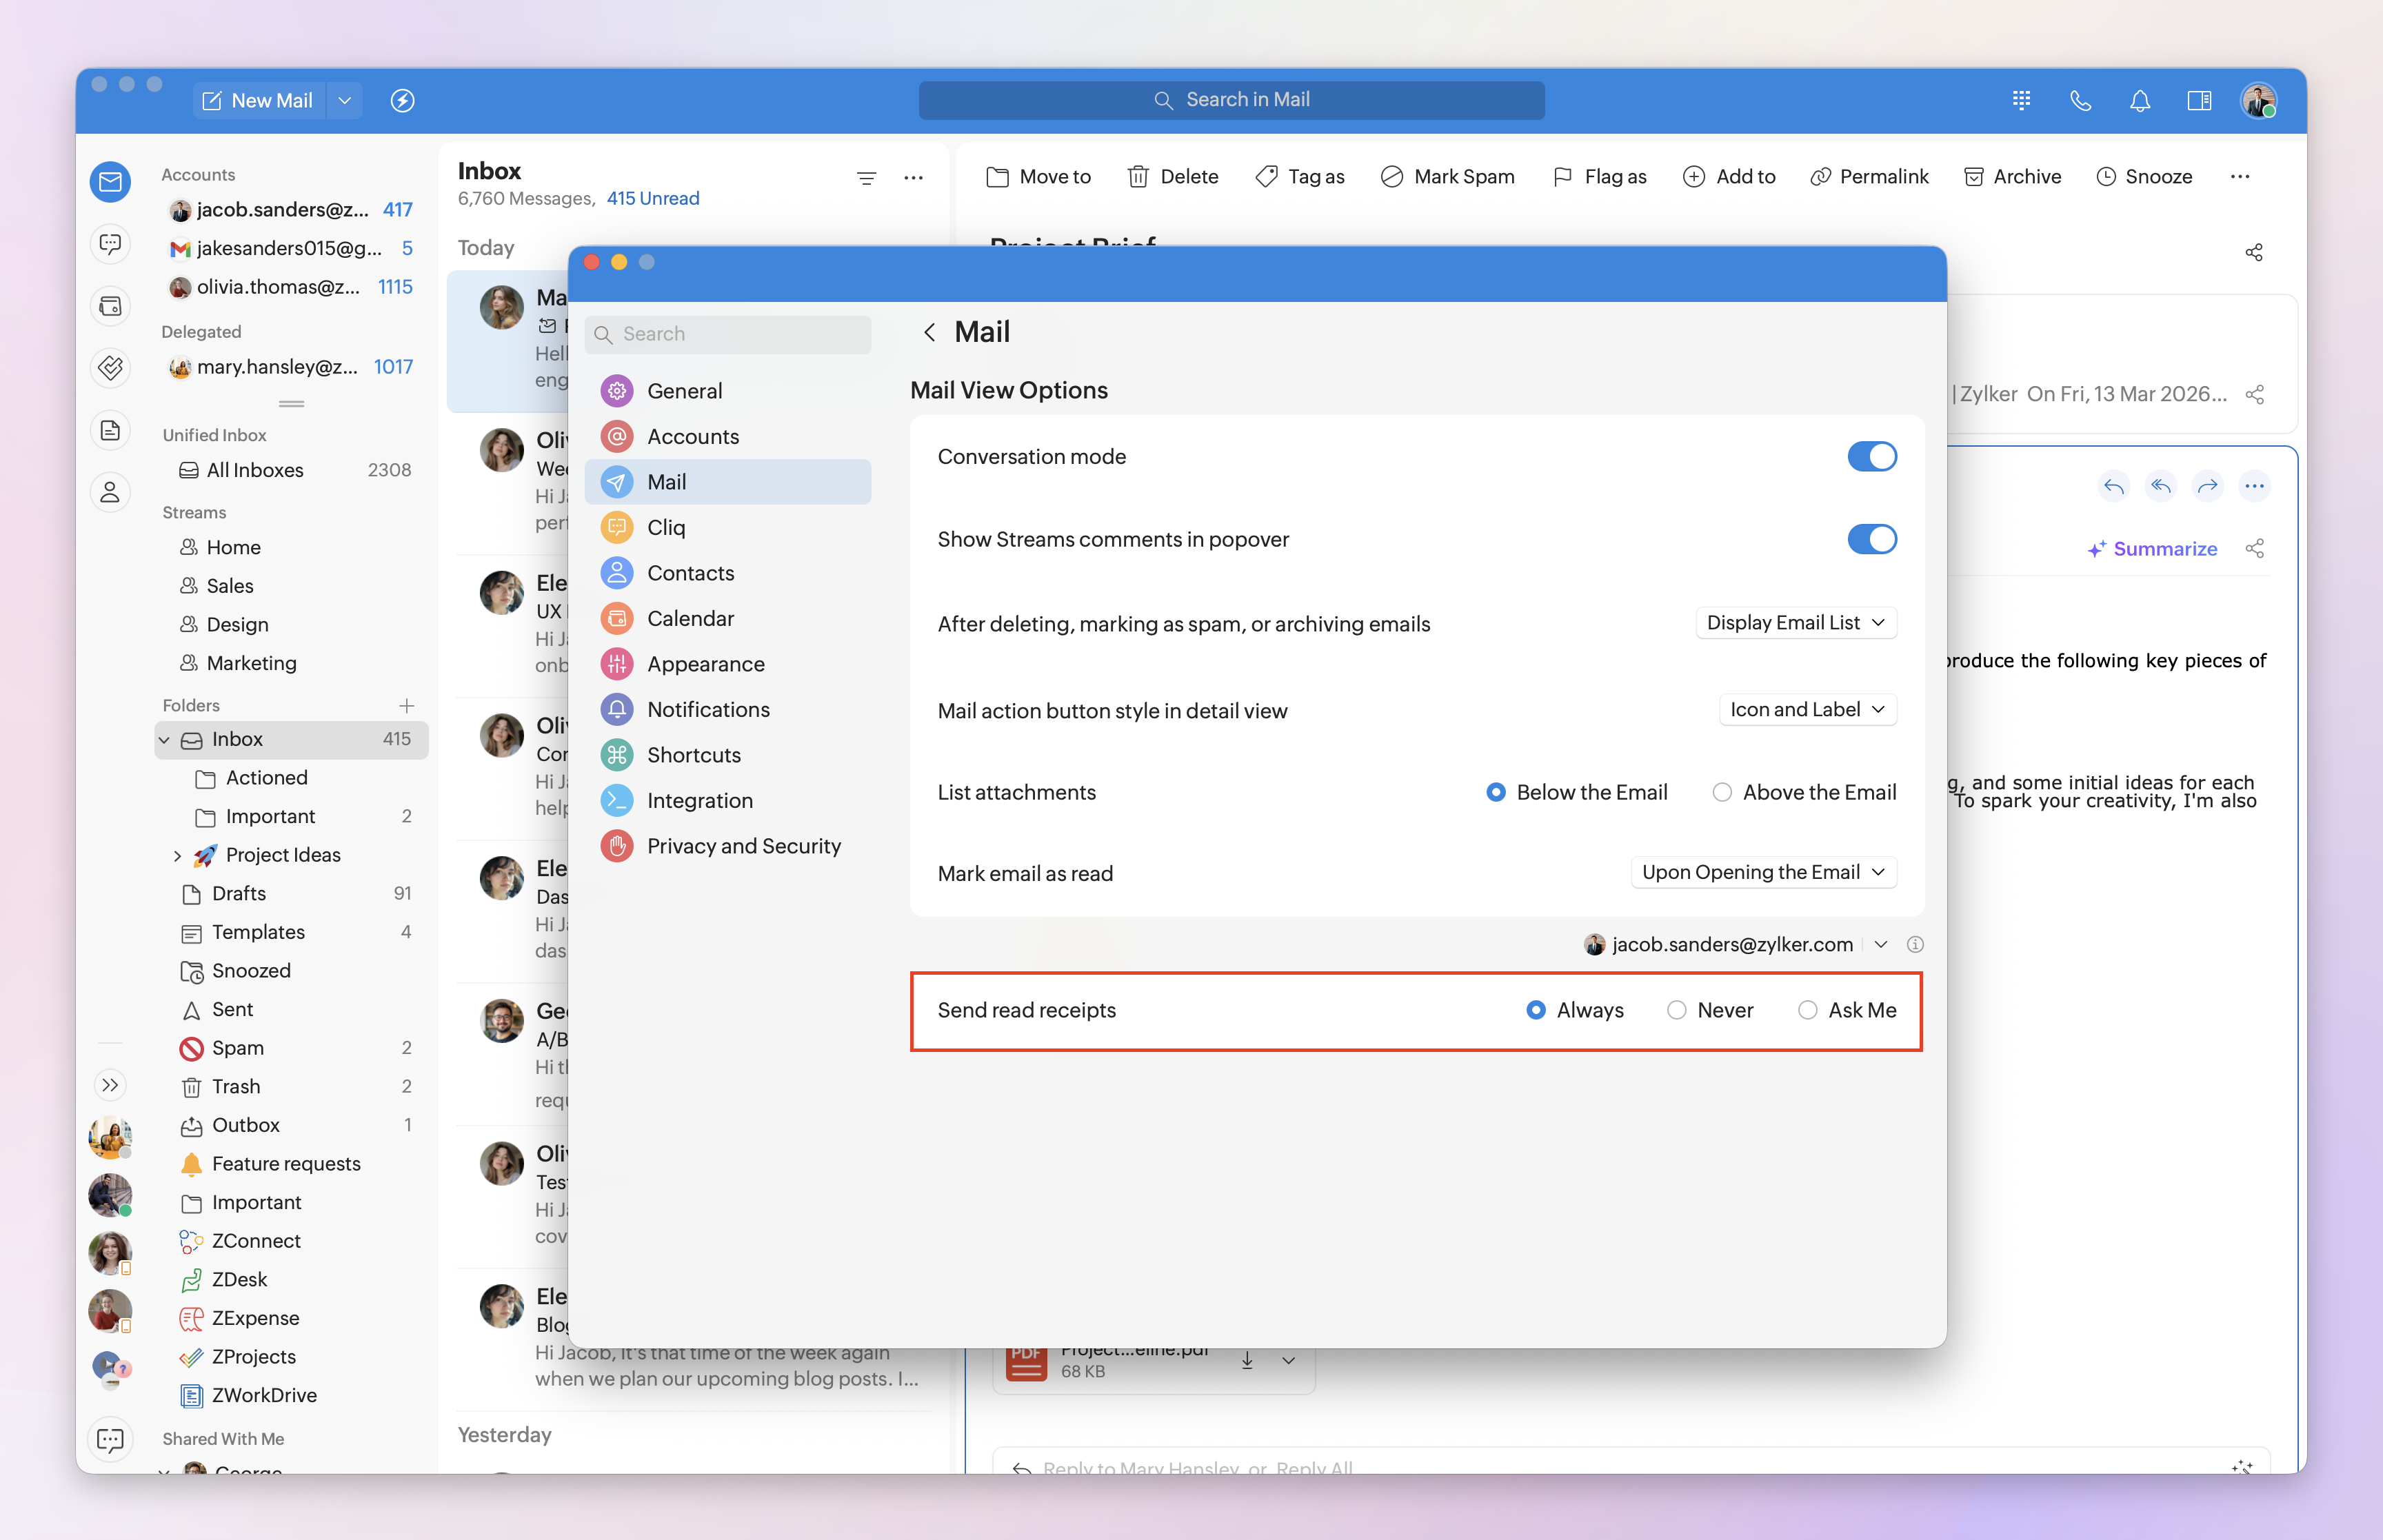Viewport: 2383px width, 1540px height.
Task: Click the info icon beside account email
Action: 1914,944
